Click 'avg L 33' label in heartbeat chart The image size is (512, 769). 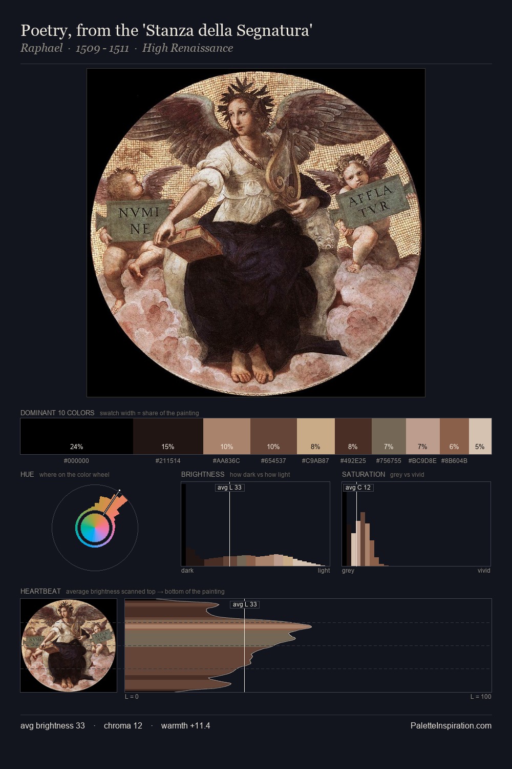pos(245,604)
